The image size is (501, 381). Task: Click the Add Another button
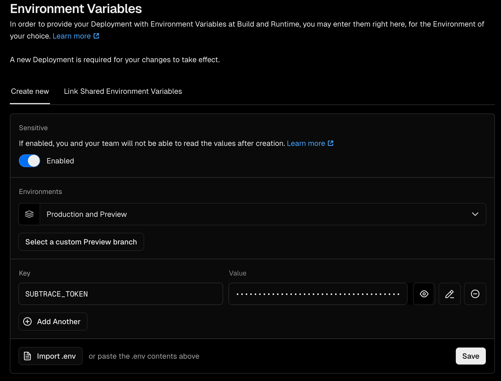coord(53,321)
